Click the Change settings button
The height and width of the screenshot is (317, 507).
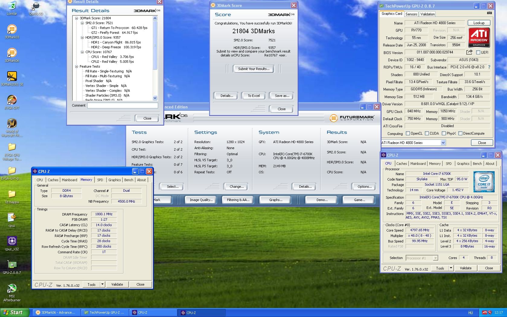coord(237,187)
